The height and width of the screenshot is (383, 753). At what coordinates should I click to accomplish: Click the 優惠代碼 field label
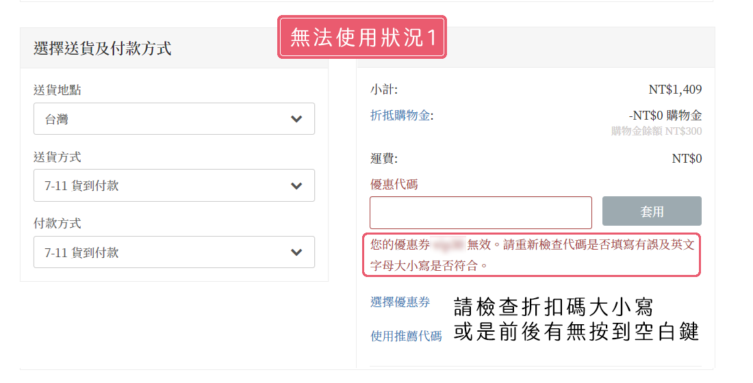[394, 184]
